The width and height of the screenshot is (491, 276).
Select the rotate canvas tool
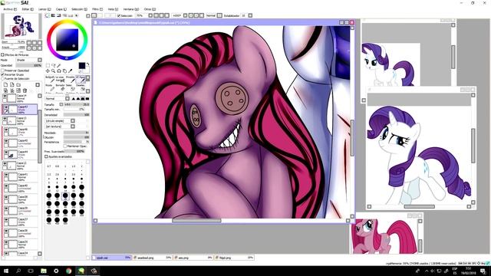[x=59, y=71]
